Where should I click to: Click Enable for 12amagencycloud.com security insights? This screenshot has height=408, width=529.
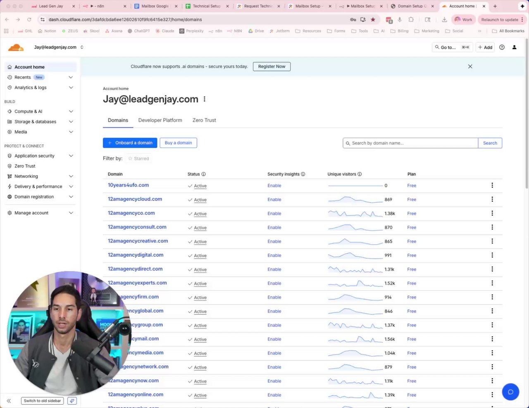(274, 200)
